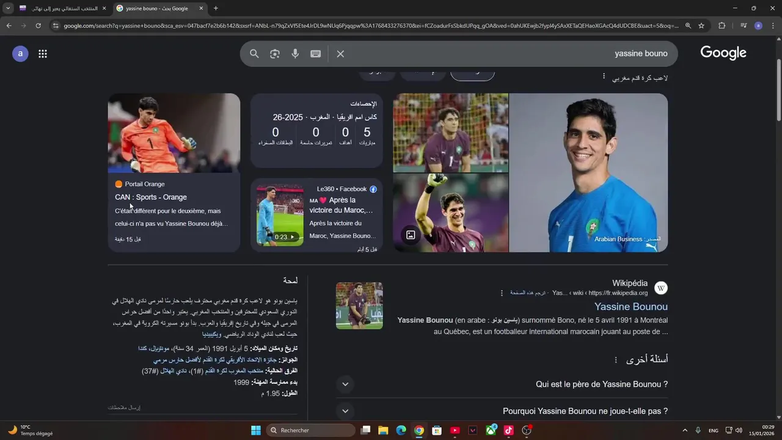
Task: Open options beside the 'أسئلة أخرى' heading
Action: tap(616, 360)
